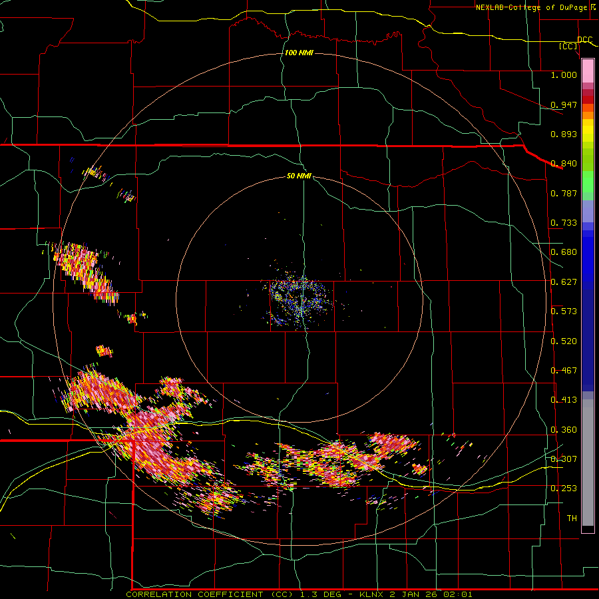Click the KLNX station identifier in the caption

[x=371, y=594]
